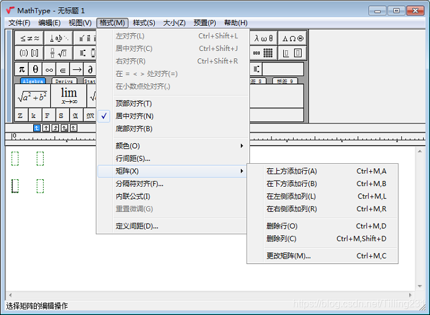
Task: Open the 文件(F) menu
Action: (20, 23)
